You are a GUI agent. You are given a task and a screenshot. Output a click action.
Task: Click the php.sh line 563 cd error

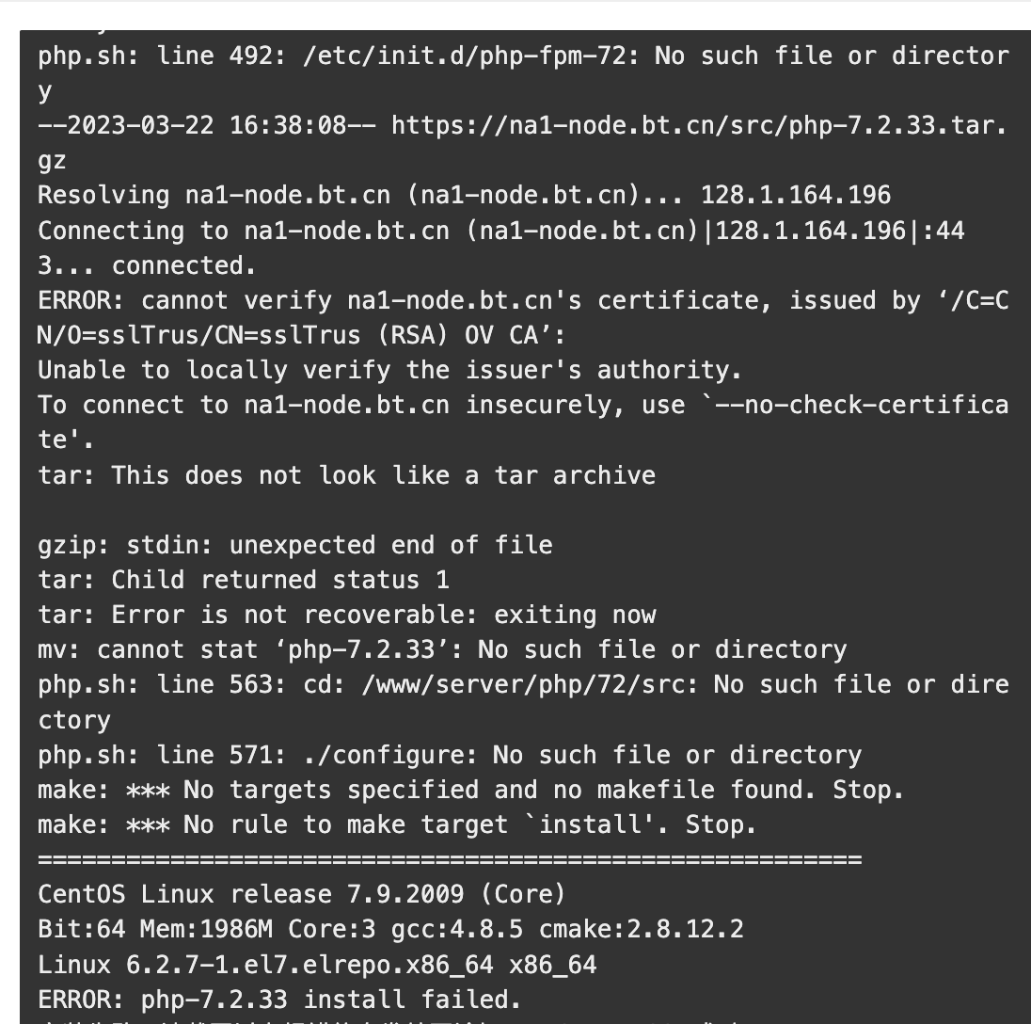click(x=523, y=684)
